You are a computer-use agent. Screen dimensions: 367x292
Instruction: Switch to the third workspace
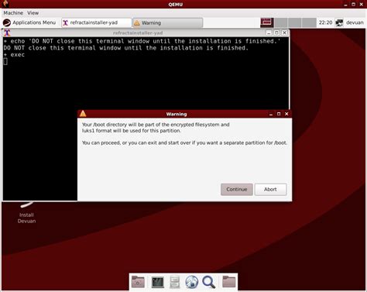pyautogui.click(x=295, y=22)
